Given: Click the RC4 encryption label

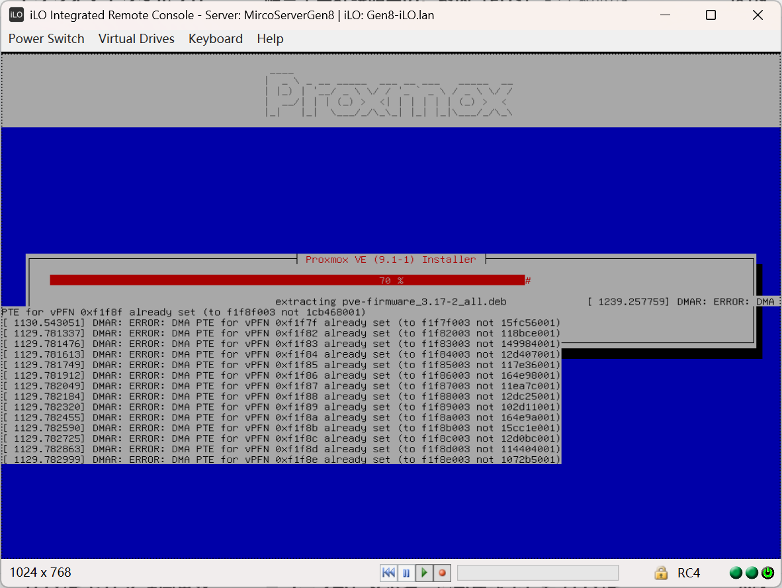Looking at the screenshot, I should (689, 573).
